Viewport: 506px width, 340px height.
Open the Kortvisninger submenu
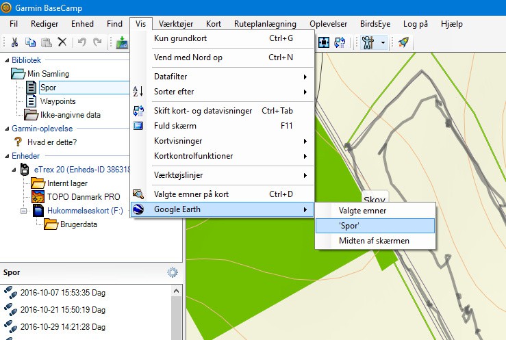pos(223,141)
